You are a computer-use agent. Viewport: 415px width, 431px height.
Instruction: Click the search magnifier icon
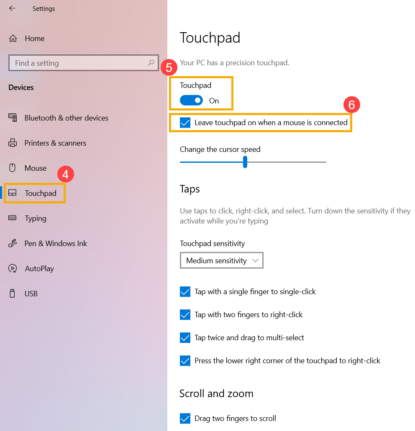pyautogui.click(x=151, y=63)
